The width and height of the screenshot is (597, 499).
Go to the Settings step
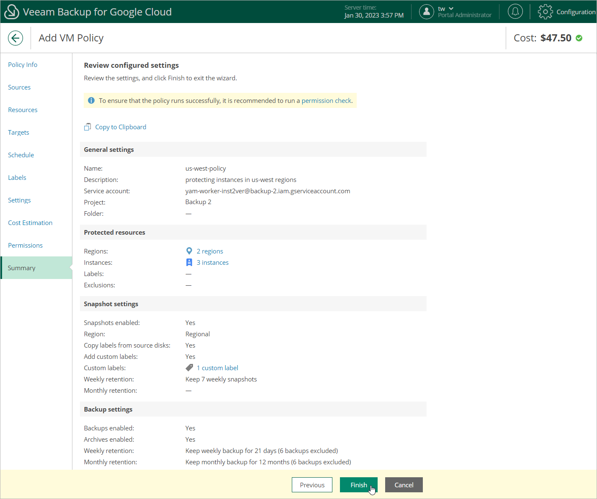[19, 200]
